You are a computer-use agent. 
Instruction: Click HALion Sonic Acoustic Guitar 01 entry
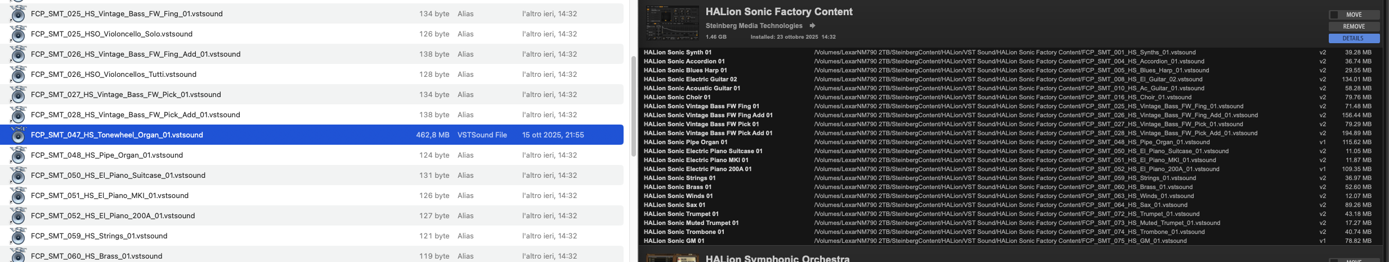tap(692, 88)
